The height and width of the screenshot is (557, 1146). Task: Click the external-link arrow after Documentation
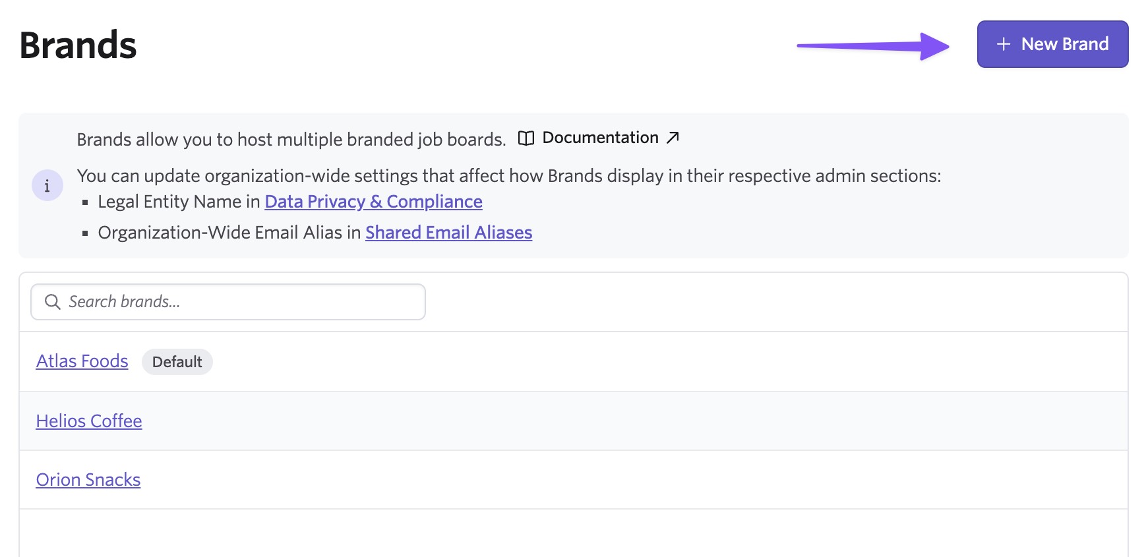click(673, 138)
